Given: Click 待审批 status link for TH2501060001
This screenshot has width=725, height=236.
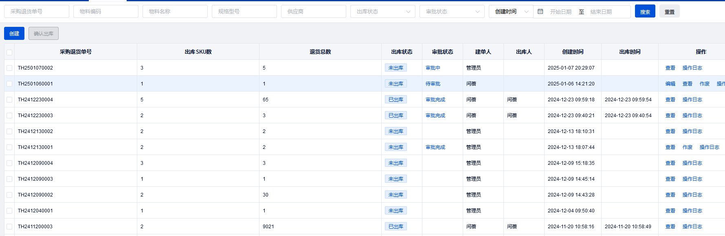Looking at the screenshot, I should click(x=433, y=84).
